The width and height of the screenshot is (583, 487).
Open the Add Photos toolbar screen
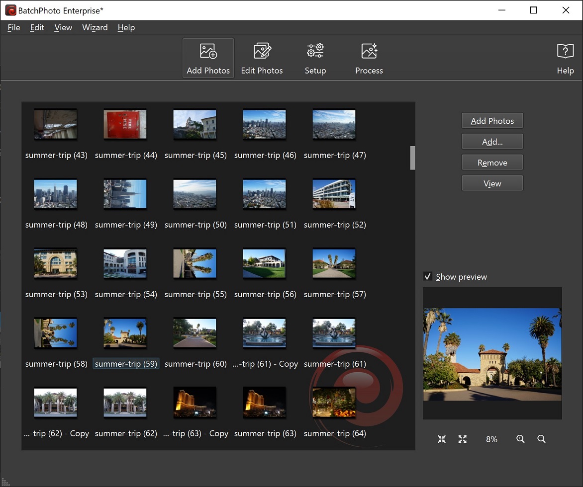coord(207,58)
